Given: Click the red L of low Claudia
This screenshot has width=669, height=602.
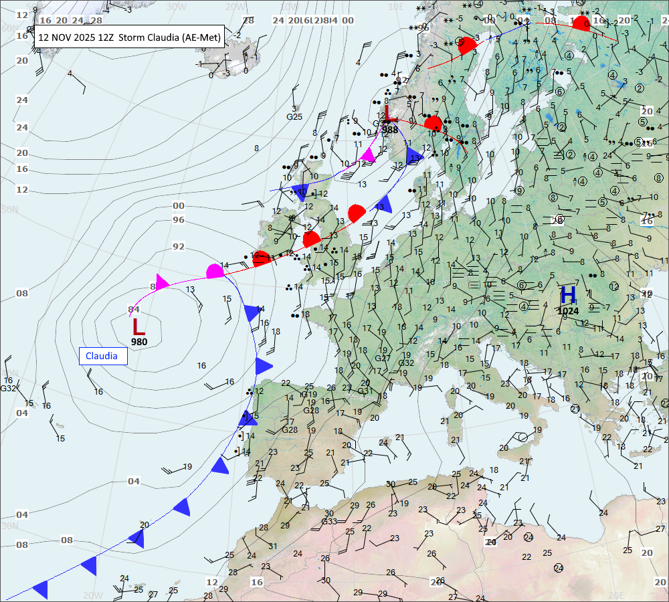Looking at the screenshot, I should click(138, 326).
